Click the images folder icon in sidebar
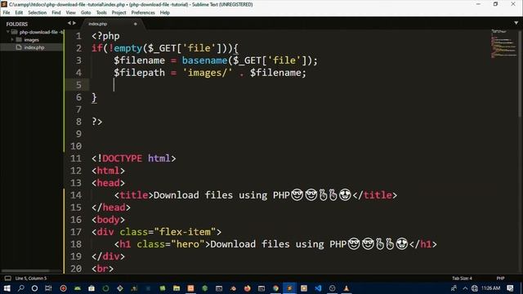523x294 pixels. (x=19, y=40)
